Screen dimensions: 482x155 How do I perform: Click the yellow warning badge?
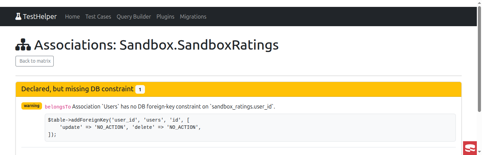pyautogui.click(x=32, y=106)
